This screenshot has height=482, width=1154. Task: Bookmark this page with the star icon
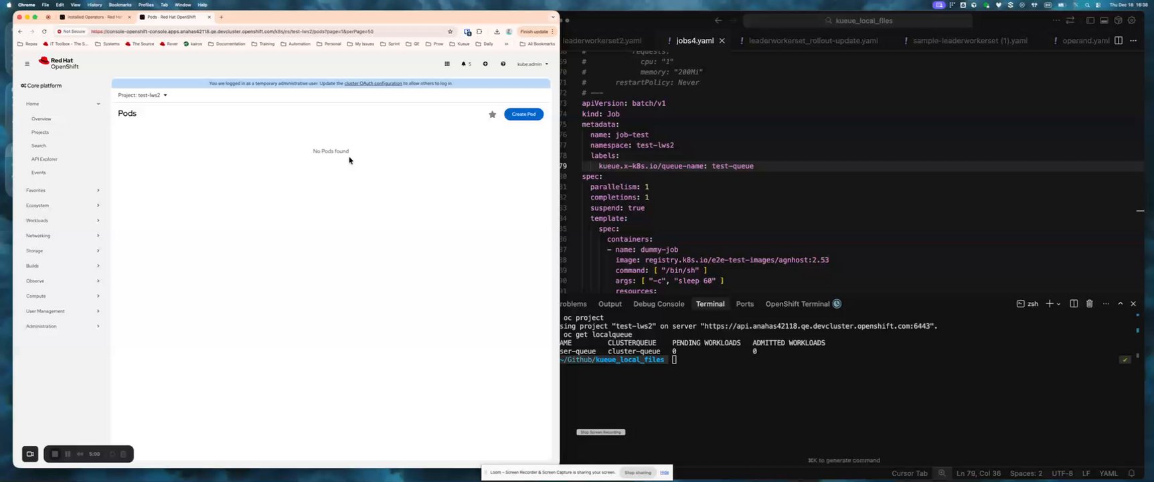(x=450, y=31)
